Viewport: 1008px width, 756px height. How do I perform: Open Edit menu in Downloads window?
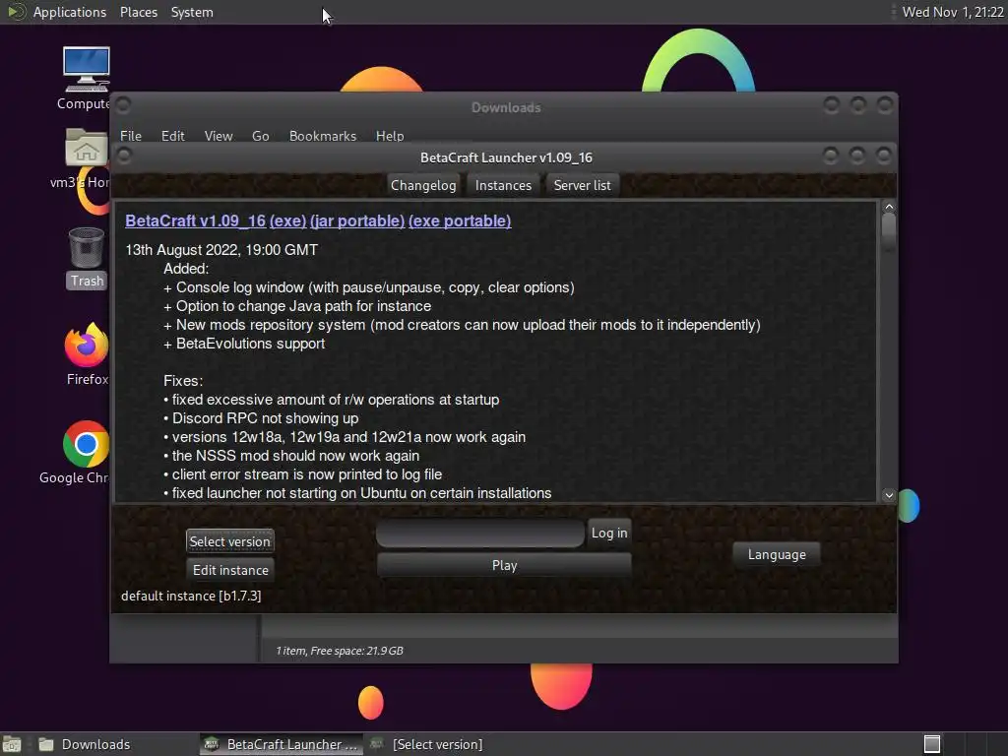[173, 136]
